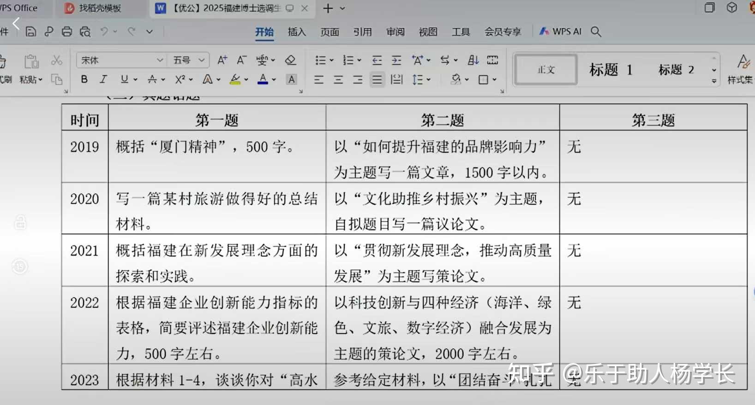Toggle strikethrough formatting
Screen dimensions: 755x405
tap(152, 79)
